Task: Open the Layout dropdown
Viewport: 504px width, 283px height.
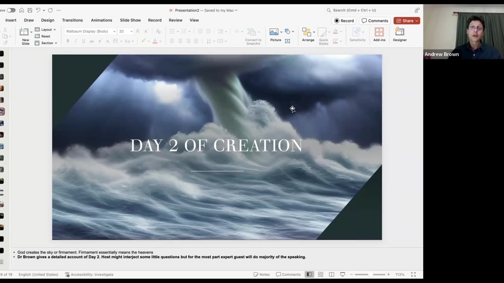Action: point(45,29)
